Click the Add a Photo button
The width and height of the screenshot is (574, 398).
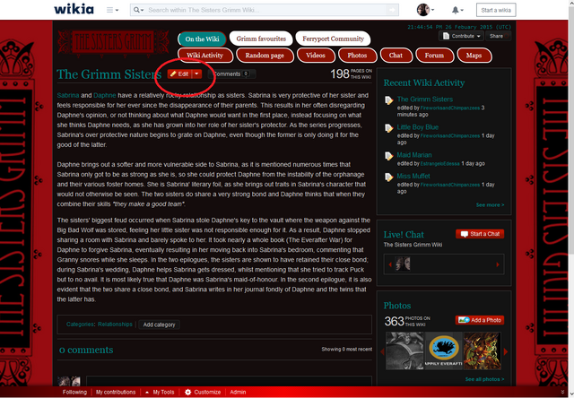point(480,320)
